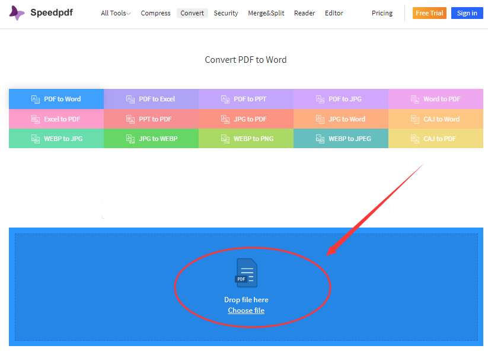Select the JPG to Word label
The height and width of the screenshot is (352, 488).
[x=347, y=119]
